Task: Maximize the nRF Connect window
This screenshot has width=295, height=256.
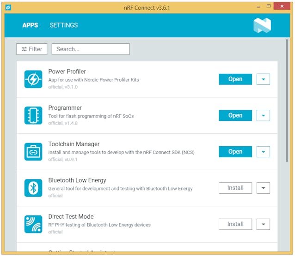Action: 269,6
